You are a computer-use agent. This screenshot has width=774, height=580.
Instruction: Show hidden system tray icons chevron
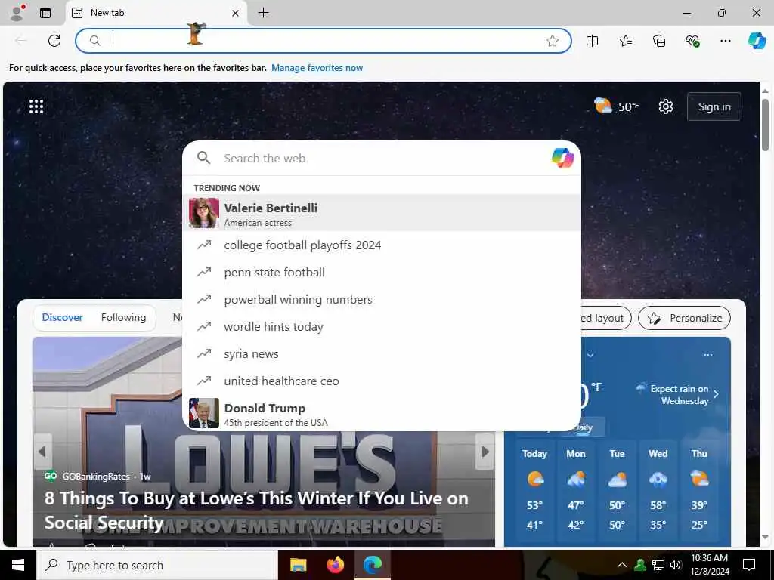(622, 565)
